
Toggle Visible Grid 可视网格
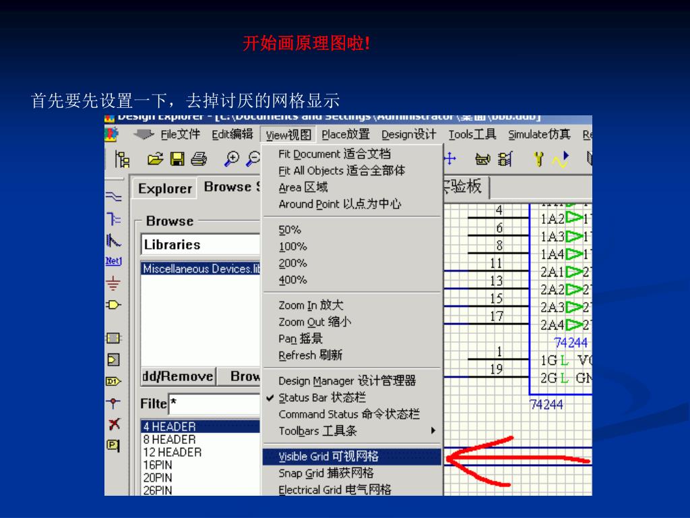352,457
